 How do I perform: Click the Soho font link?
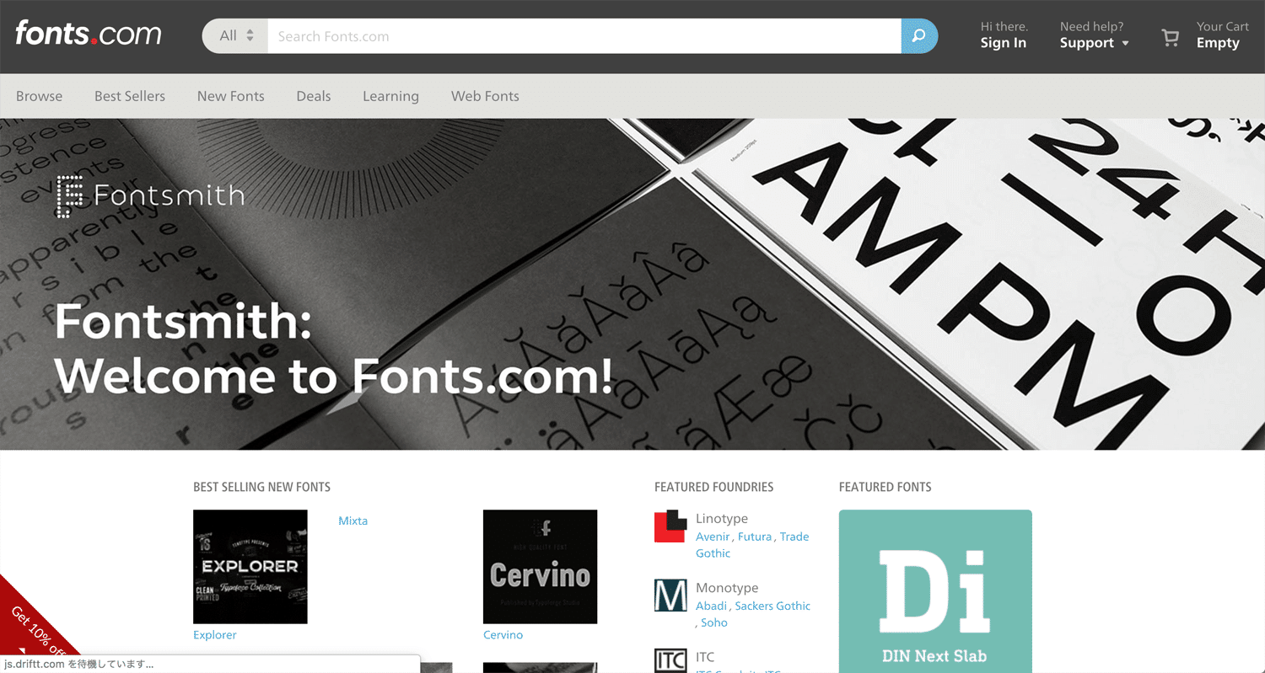(x=714, y=622)
